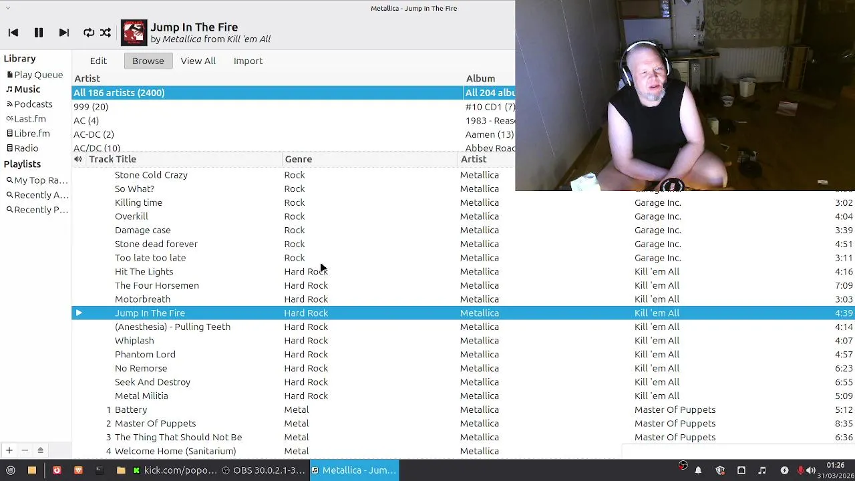The width and height of the screenshot is (855, 481).
Task: Select the track So What?
Action: click(134, 189)
